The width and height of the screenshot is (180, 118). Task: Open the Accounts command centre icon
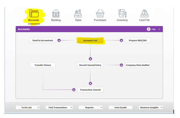coord(34,14)
